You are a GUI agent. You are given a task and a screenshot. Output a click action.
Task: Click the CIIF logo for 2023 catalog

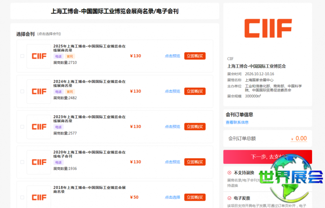coord(39,127)
